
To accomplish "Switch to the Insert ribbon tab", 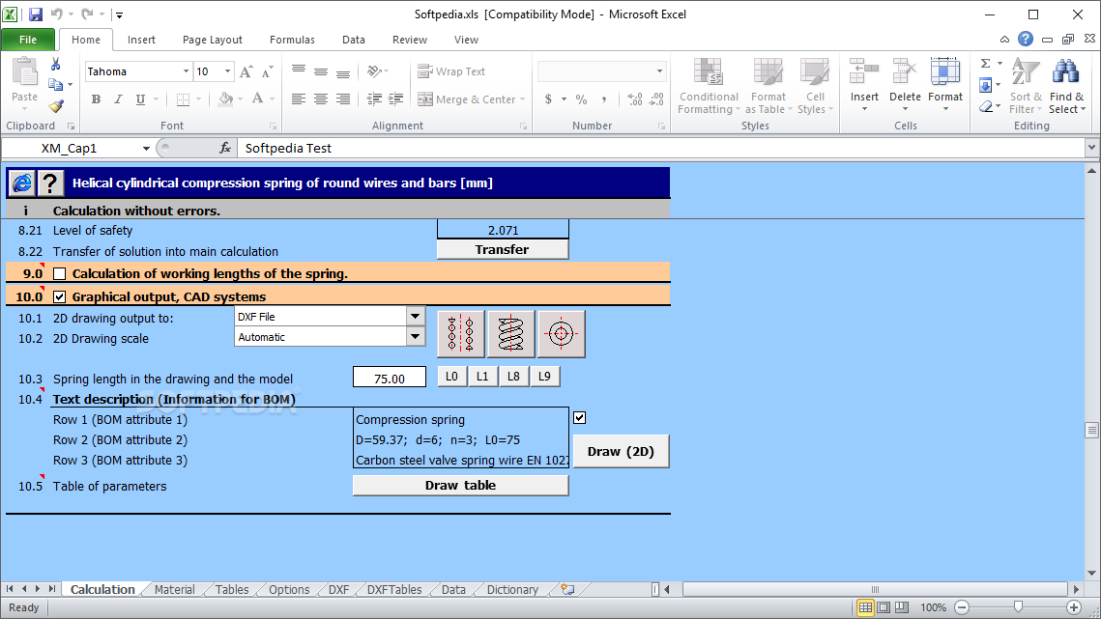I will point(141,40).
